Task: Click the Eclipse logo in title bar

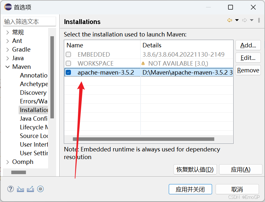Action: pyautogui.click(x=8, y=7)
